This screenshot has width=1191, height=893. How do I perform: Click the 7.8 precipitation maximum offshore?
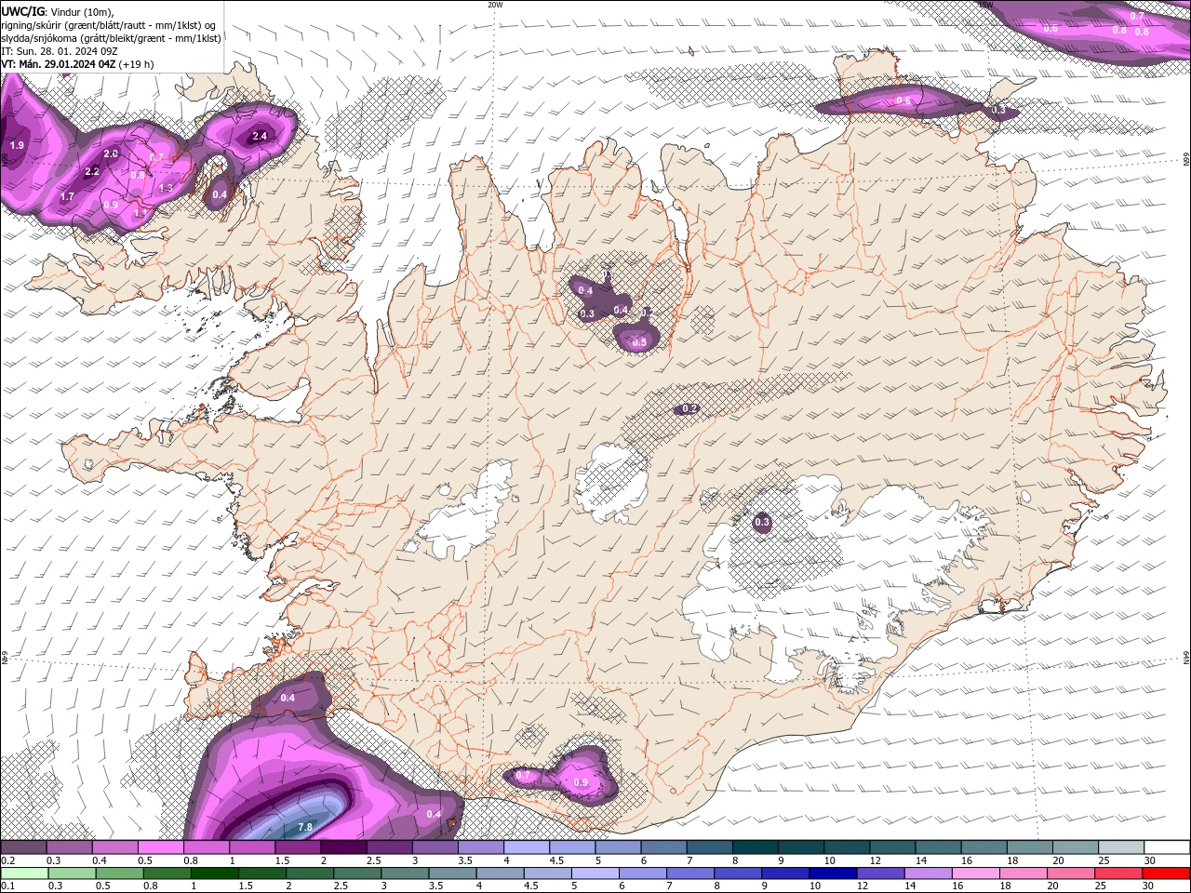click(304, 827)
